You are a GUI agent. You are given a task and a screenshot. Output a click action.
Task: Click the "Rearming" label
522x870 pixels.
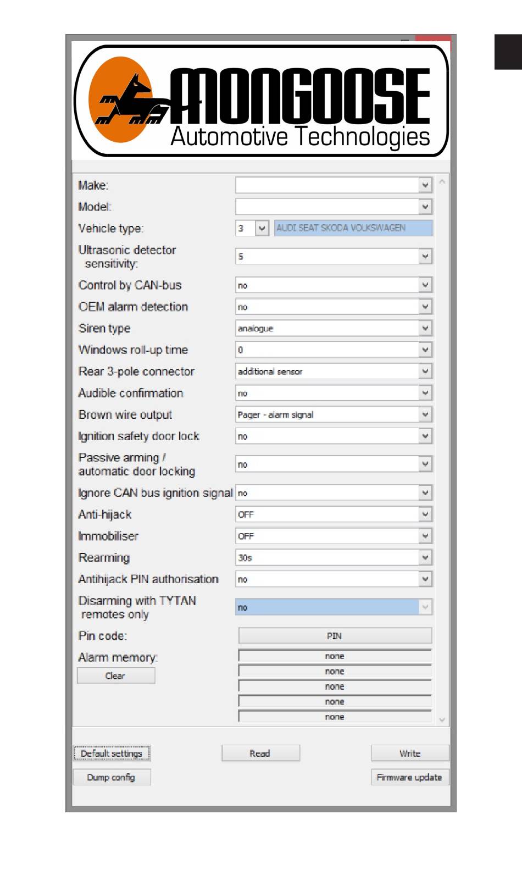(104, 558)
